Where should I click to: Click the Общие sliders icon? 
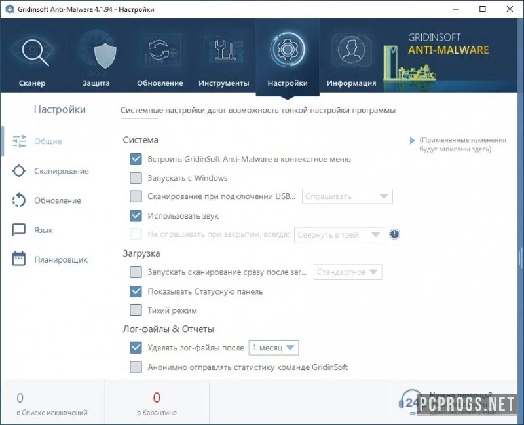[20, 141]
